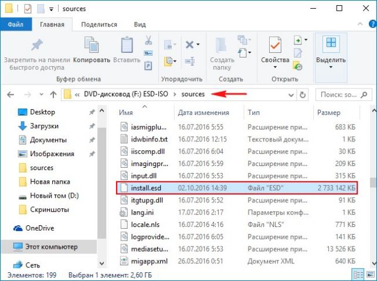Expand the Quick Access Toolbar customize arrow
This screenshot has width=377, height=281.
[x=51, y=9]
